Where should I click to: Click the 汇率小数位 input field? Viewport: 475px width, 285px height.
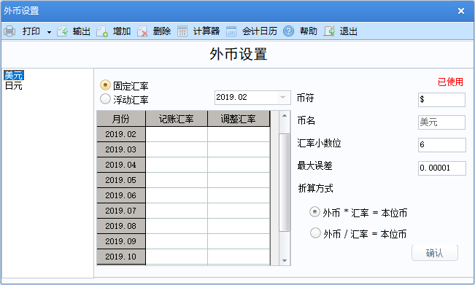point(441,145)
